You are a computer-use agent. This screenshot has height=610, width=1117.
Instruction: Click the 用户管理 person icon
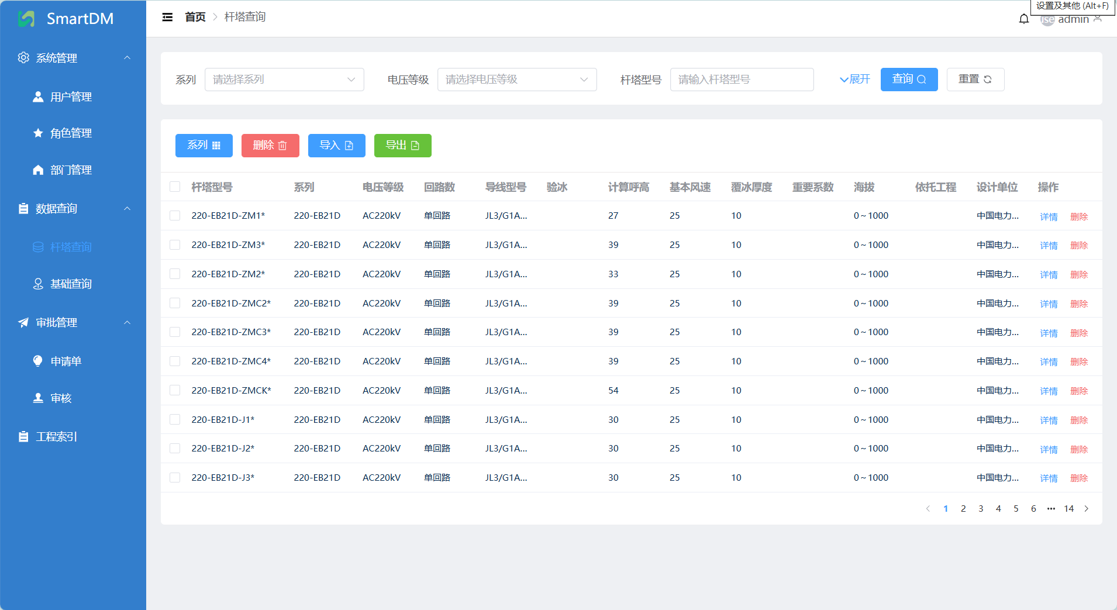click(x=38, y=97)
